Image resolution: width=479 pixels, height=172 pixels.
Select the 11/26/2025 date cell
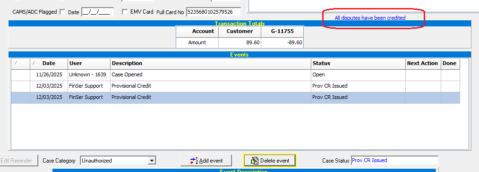(49, 75)
